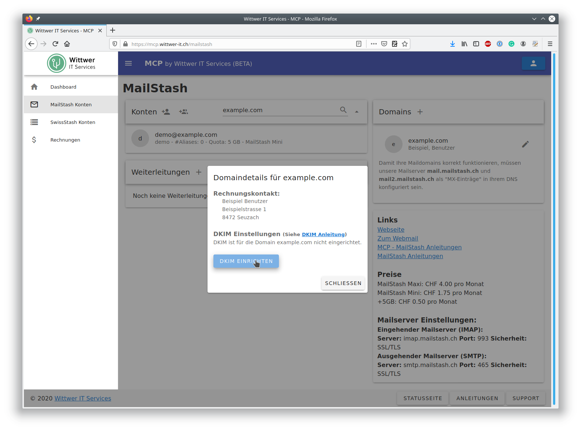Go to Dashboard in the sidebar
Screen dimensions: 581x431
click(71, 87)
